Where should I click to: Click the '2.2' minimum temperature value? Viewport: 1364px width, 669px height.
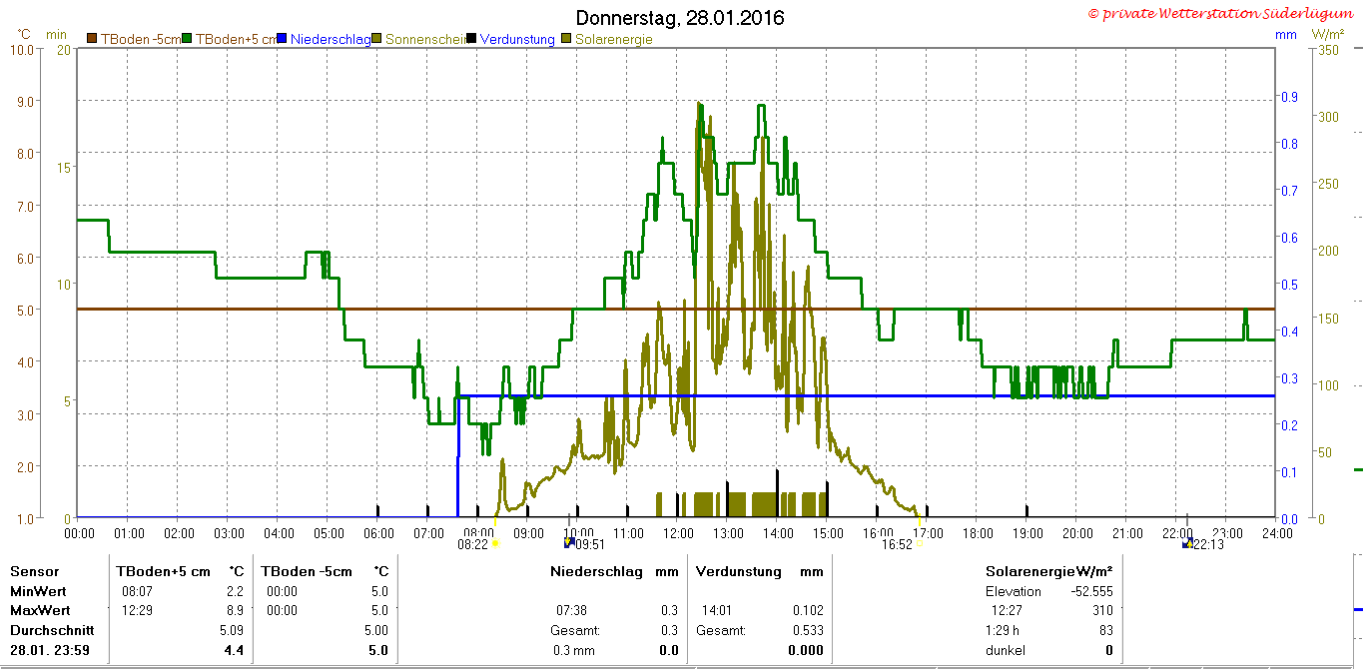point(235,591)
